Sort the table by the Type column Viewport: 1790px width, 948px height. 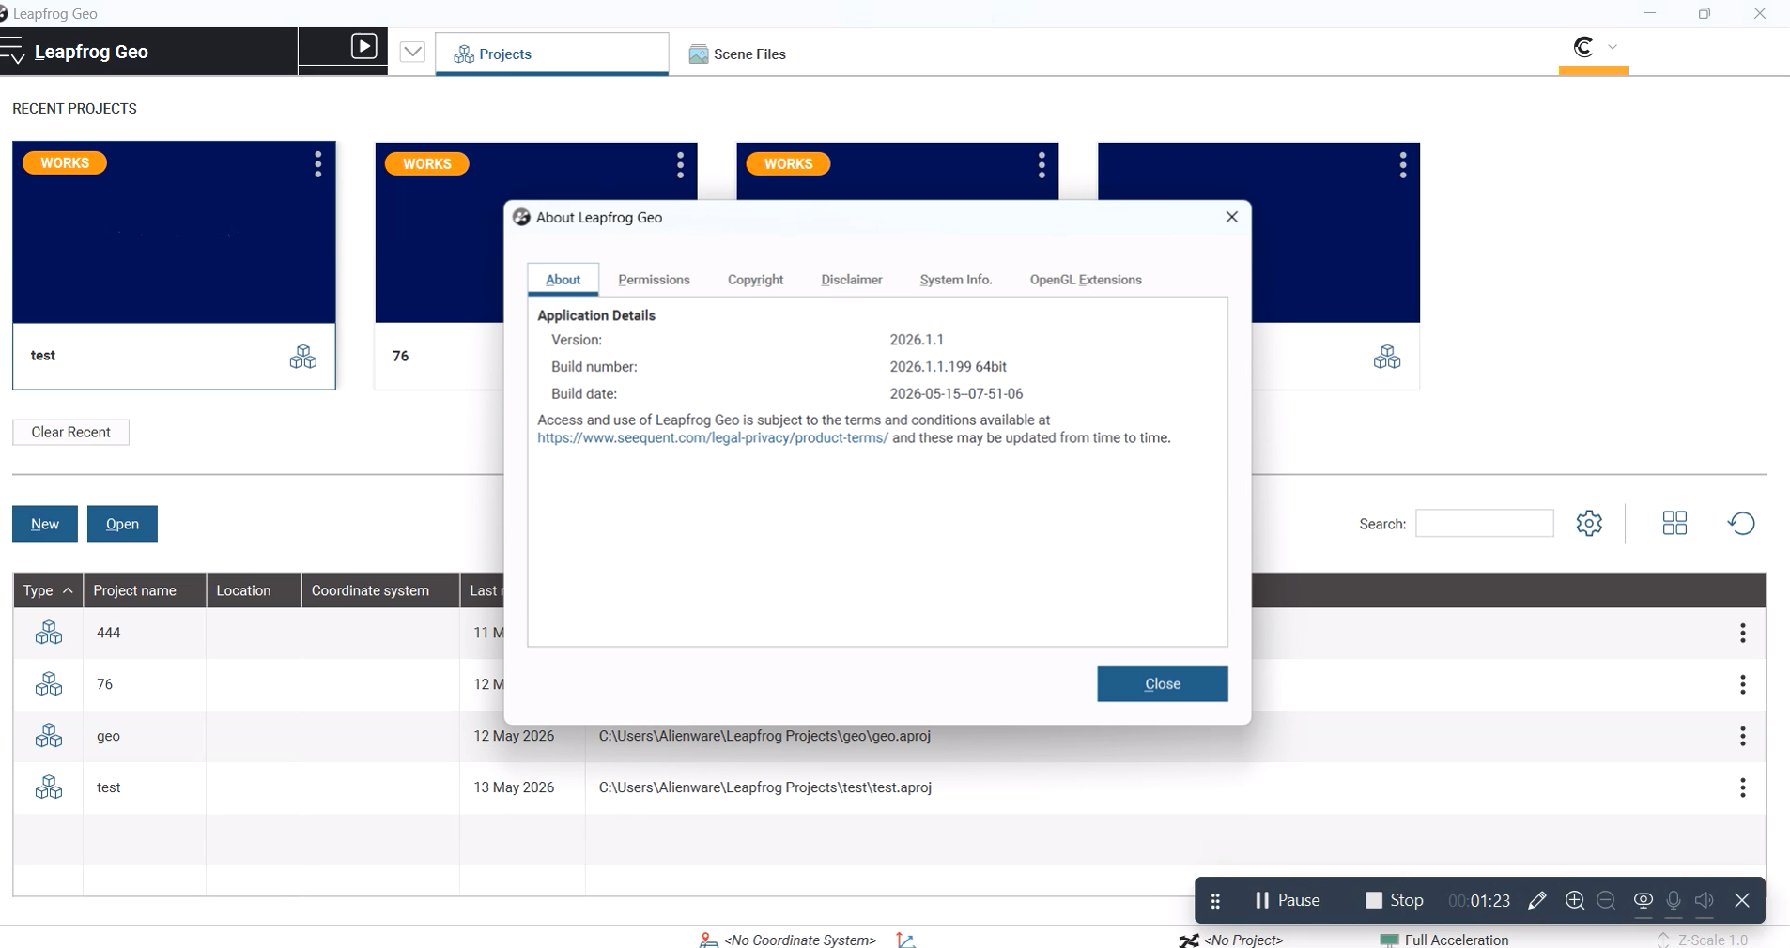pos(48,590)
